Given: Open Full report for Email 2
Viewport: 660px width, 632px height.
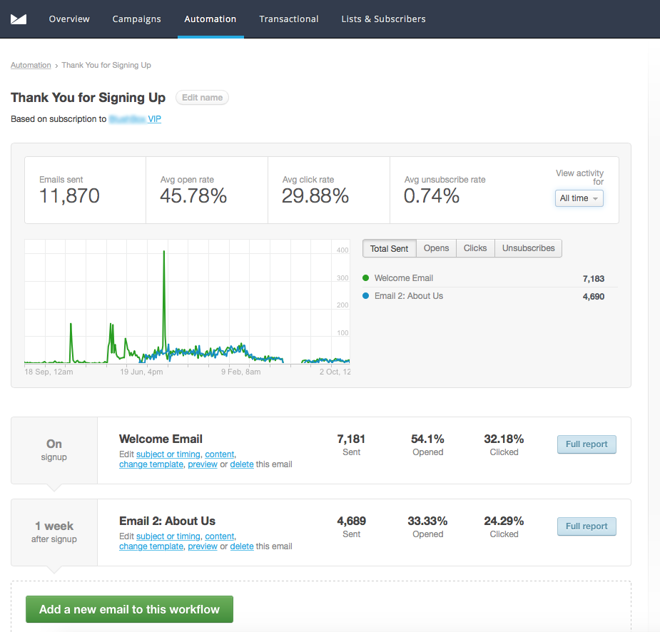Looking at the screenshot, I should (587, 526).
